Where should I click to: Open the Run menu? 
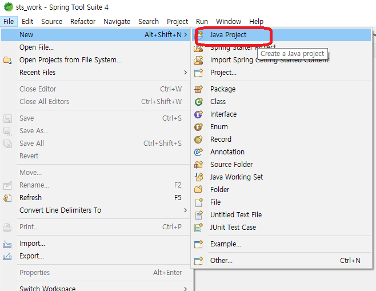pyautogui.click(x=202, y=22)
